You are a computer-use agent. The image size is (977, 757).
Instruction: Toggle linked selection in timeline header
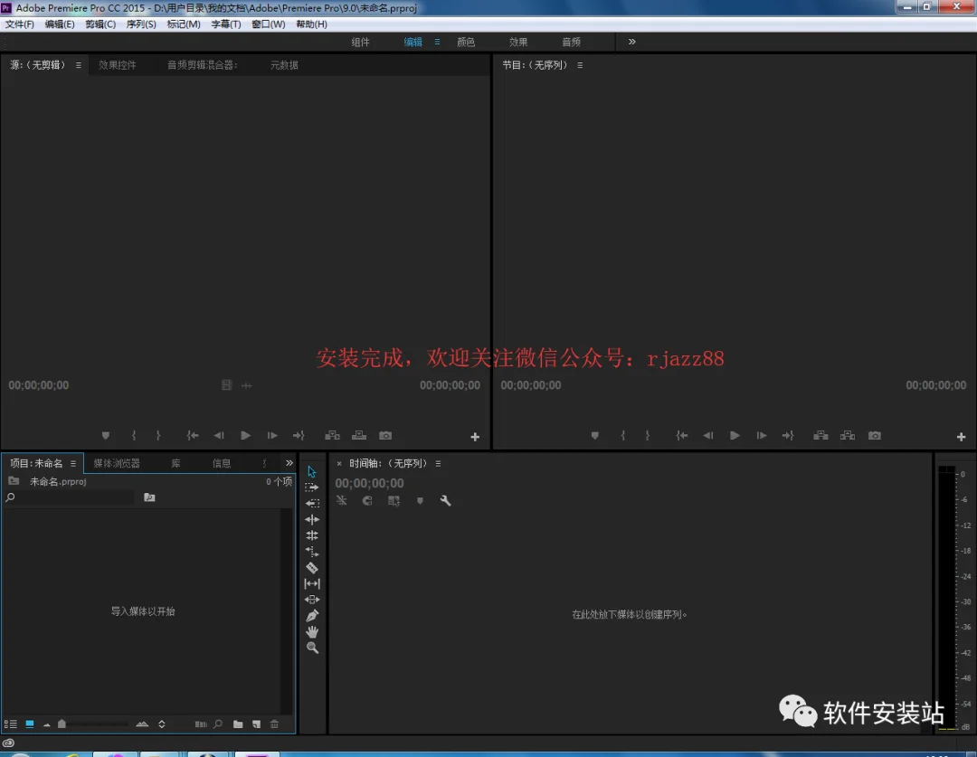394,500
